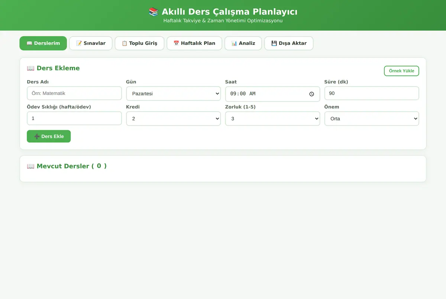Open the Gün dropdown showing Pazartesi
The image size is (446, 299).
(174, 93)
